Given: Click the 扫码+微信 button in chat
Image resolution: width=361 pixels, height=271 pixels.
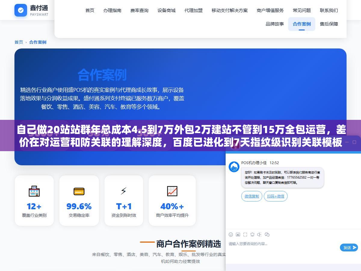Looking at the screenshot, I should point(276,196).
